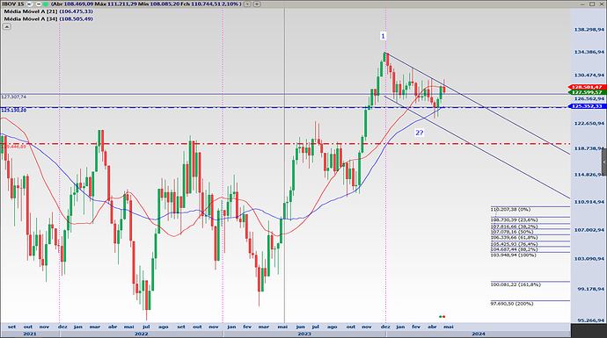Click the plus button in the title bar
This screenshot has height=338, width=607.
coord(257,4)
